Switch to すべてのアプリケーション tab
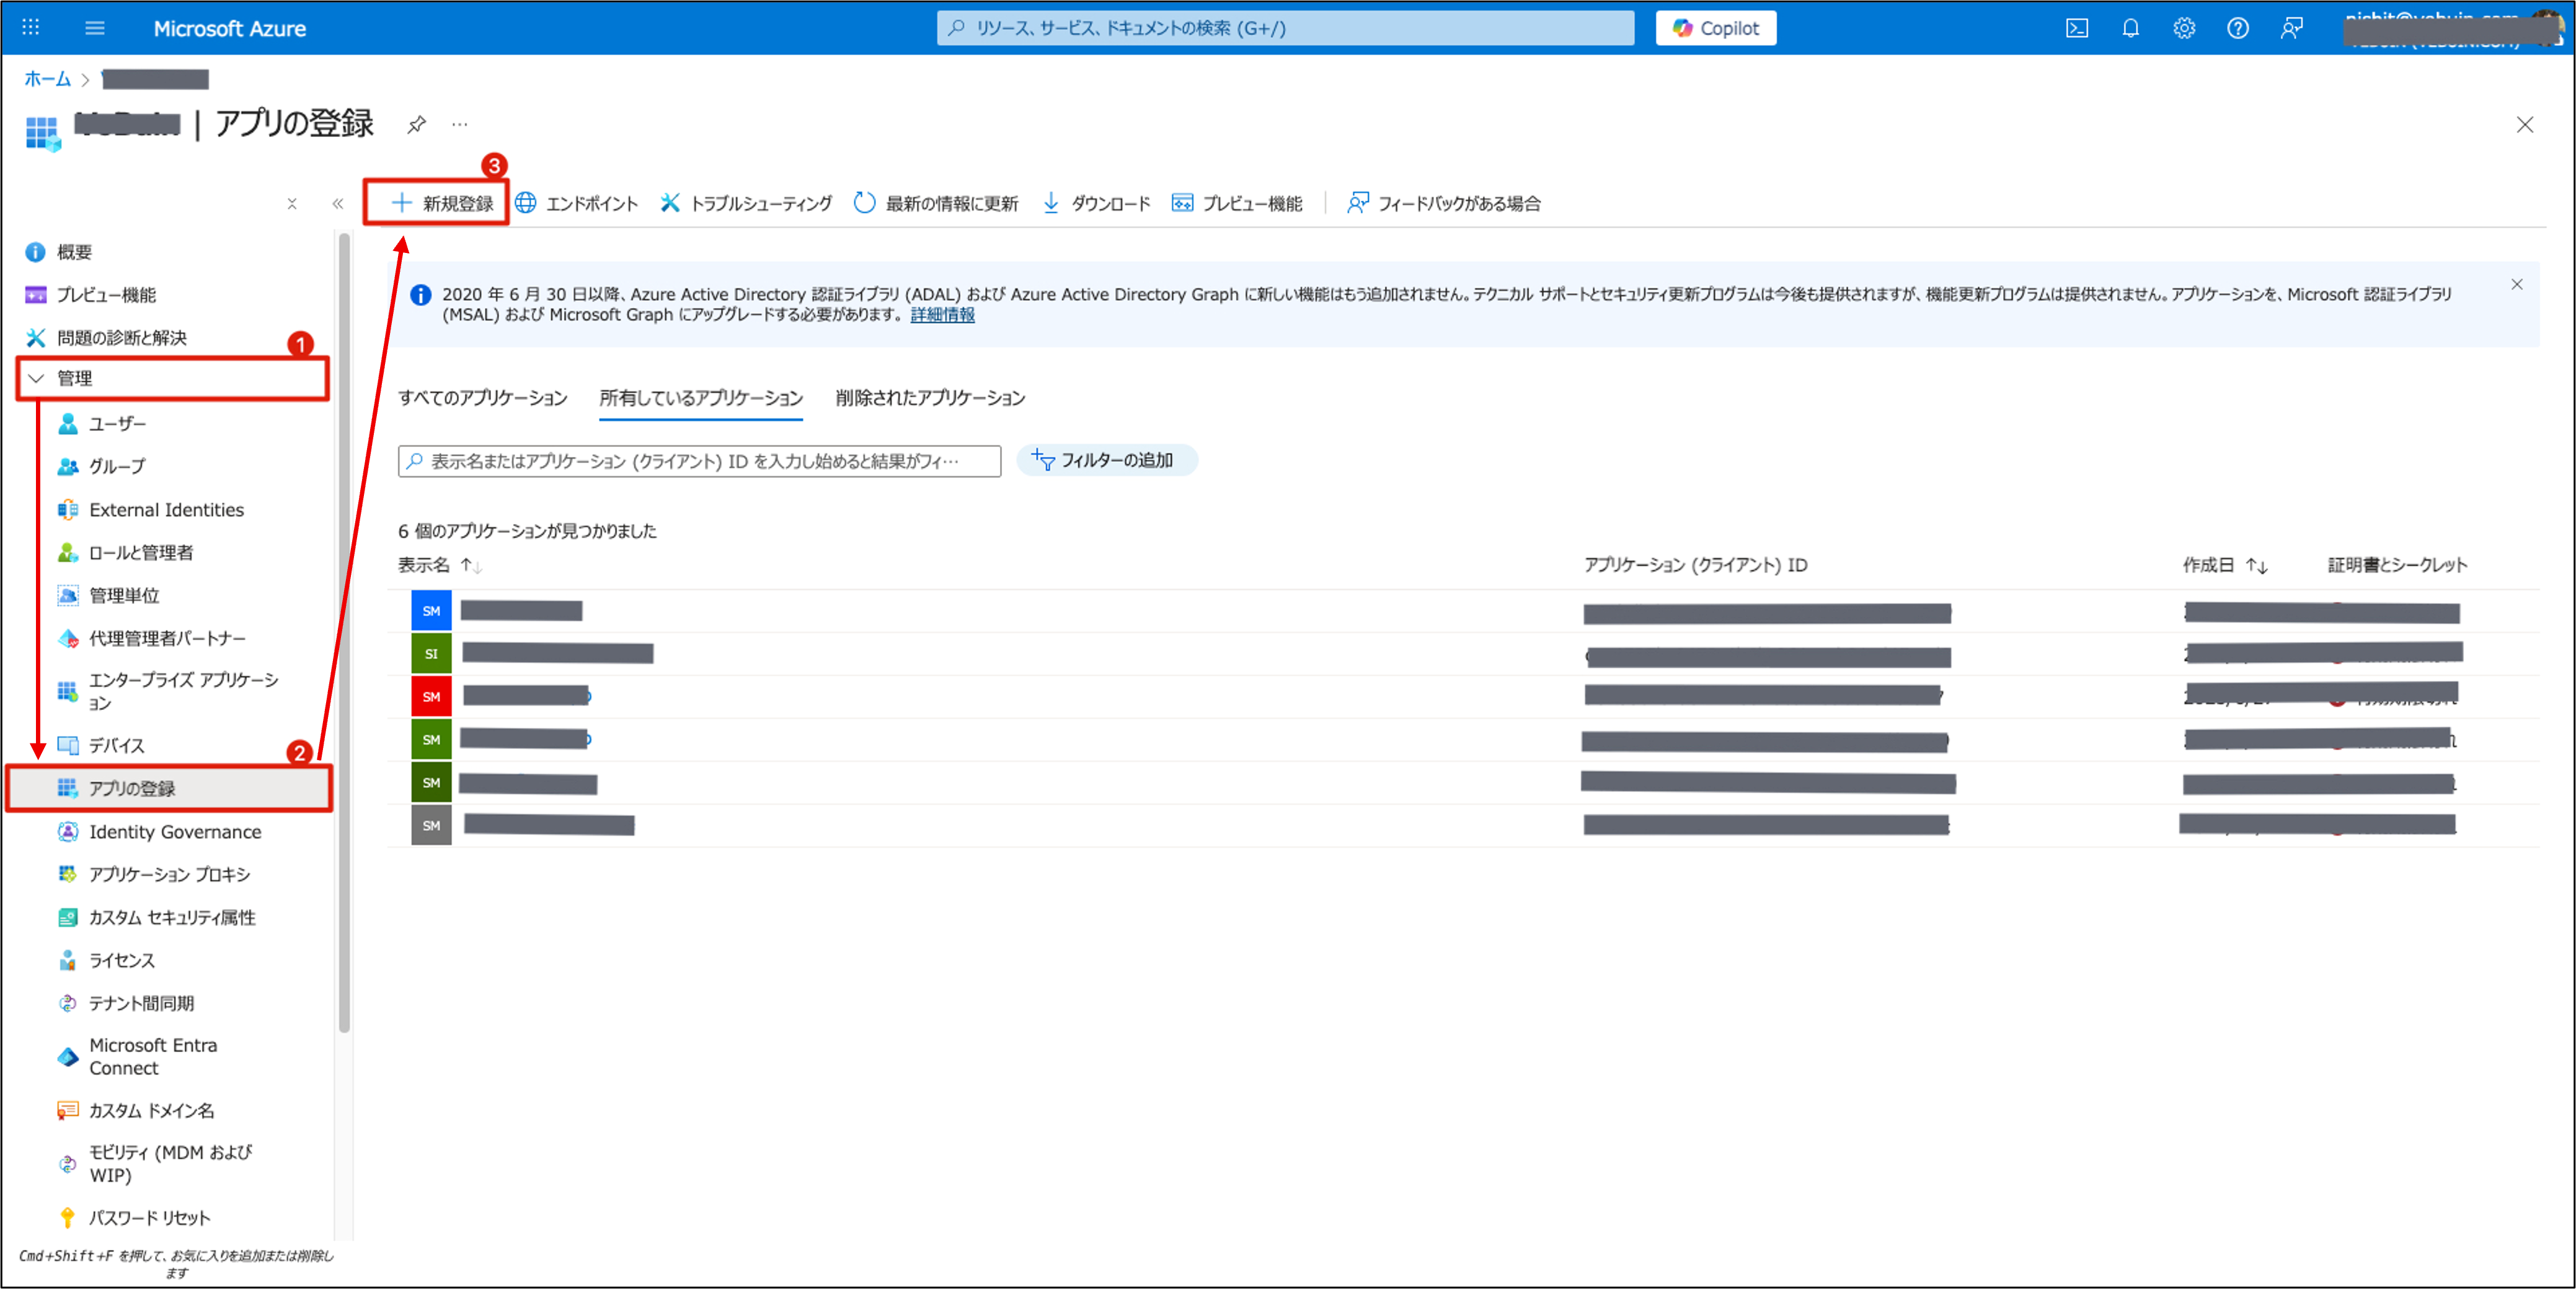 point(483,398)
